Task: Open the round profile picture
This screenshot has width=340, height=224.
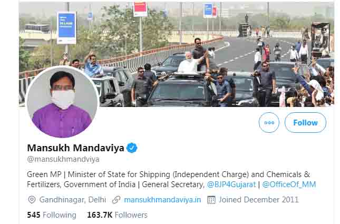Action: pos(62,102)
